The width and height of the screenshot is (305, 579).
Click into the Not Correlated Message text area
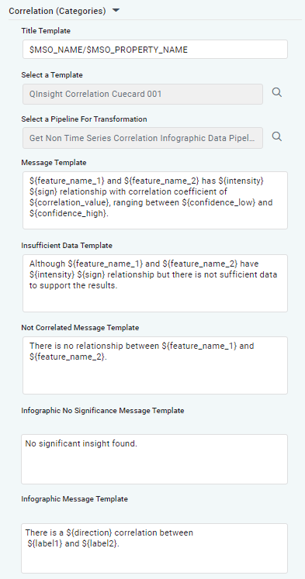coord(155,365)
